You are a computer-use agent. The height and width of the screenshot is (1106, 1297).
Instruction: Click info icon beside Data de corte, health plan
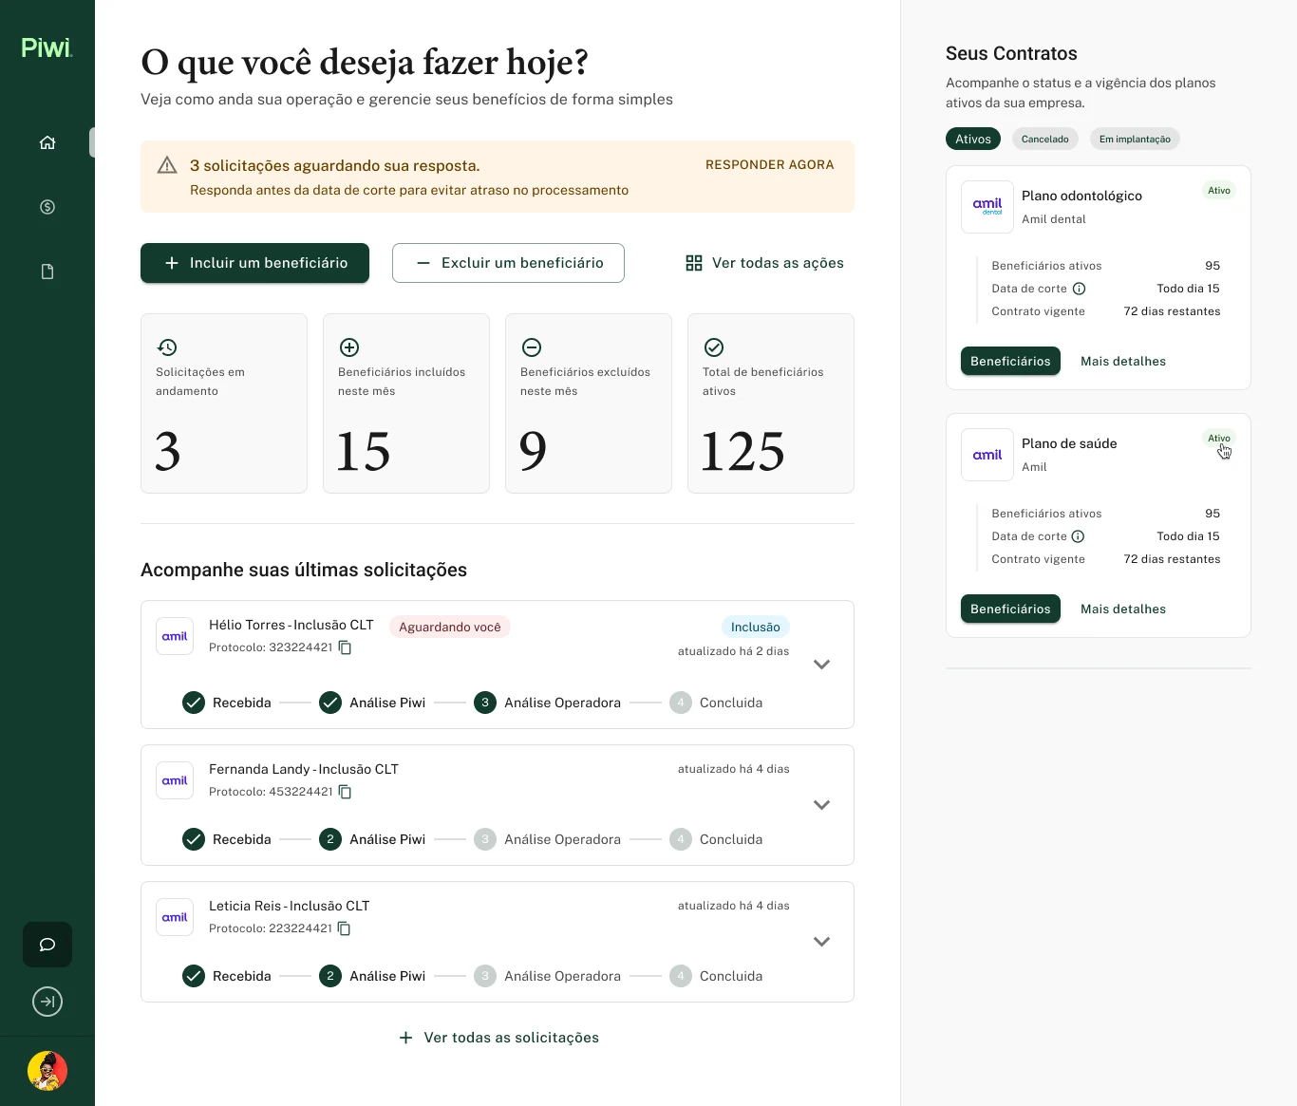pyautogui.click(x=1078, y=536)
